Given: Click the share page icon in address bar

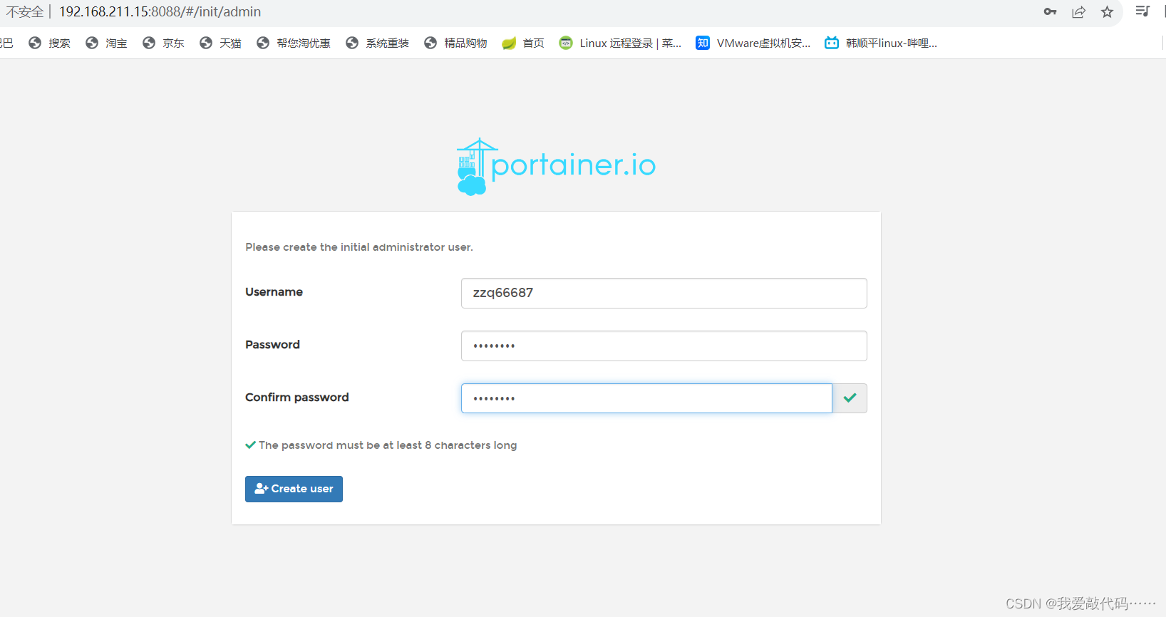Looking at the screenshot, I should click(1078, 11).
